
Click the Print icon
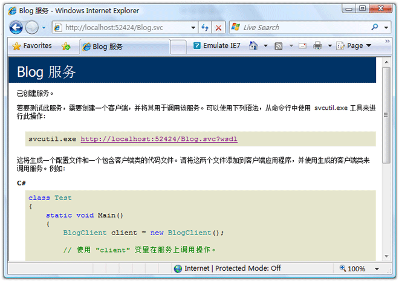[318, 46]
